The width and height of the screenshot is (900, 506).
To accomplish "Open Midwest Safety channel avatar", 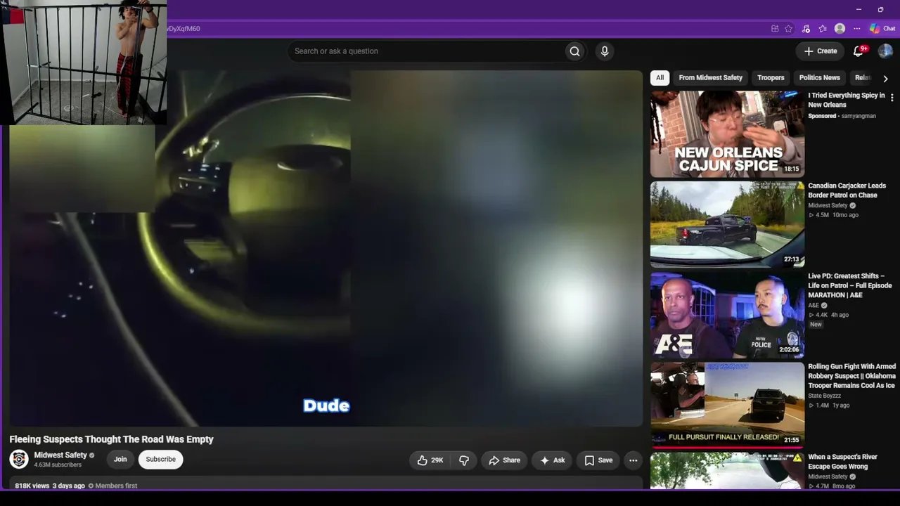I will point(19,459).
